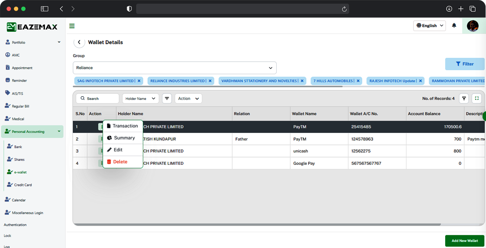
Task: Open Reminder in sidebar
Action: 16,80
